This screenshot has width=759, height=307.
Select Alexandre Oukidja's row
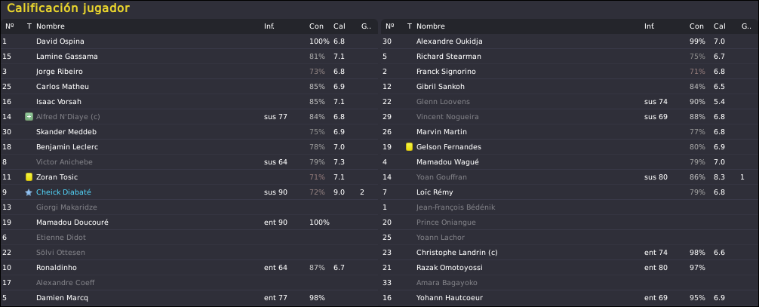[569, 41]
